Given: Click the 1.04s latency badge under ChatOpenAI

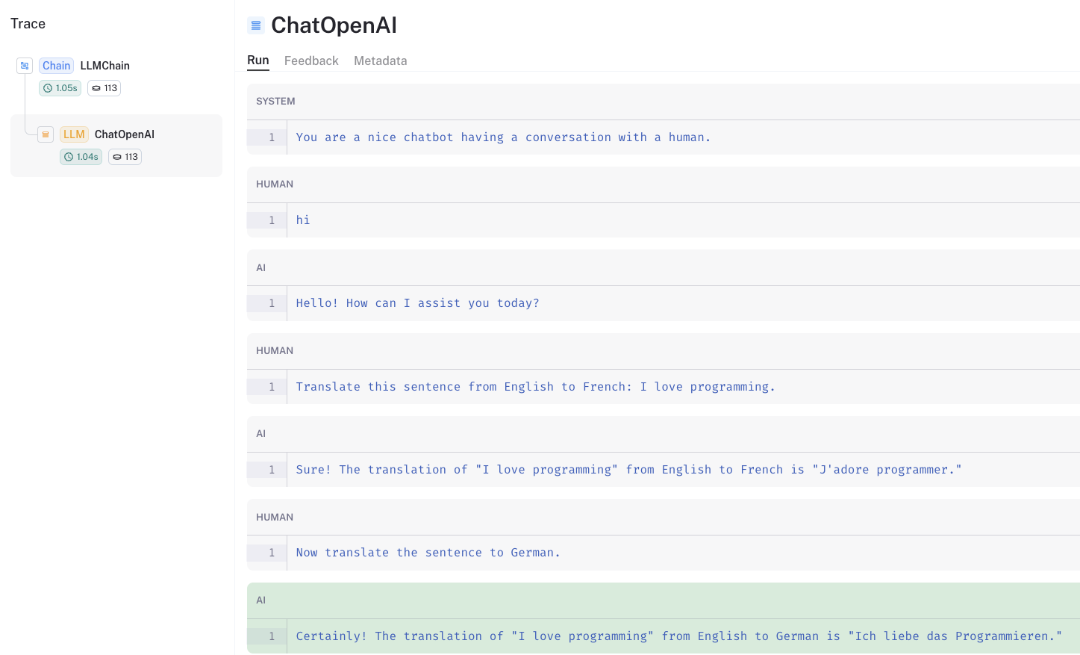Looking at the screenshot, I should coord(81,157).
